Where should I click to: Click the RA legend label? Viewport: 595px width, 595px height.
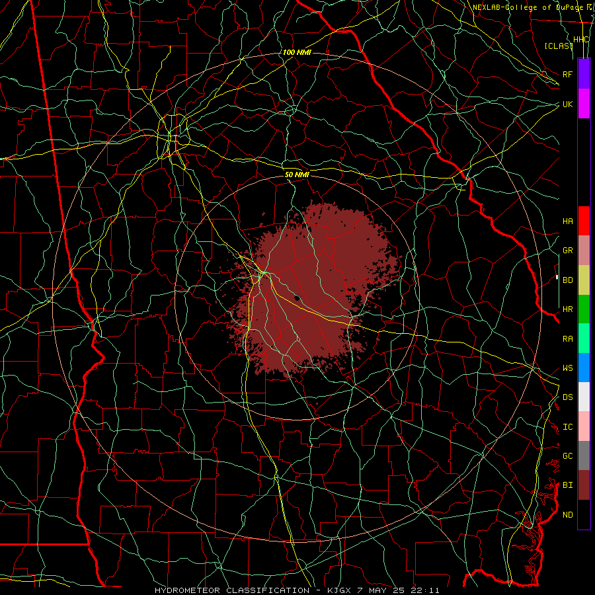(x=567, y=339)
